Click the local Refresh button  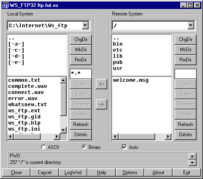coord(81,124)
